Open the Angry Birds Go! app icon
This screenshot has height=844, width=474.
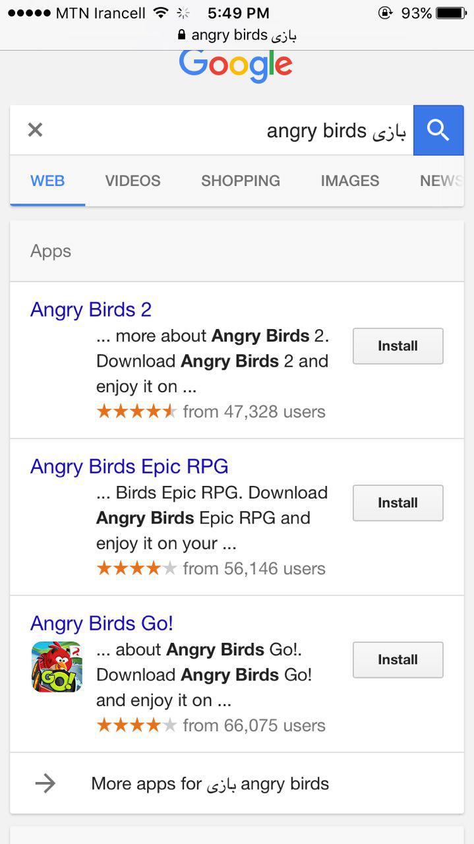point(57,667)
